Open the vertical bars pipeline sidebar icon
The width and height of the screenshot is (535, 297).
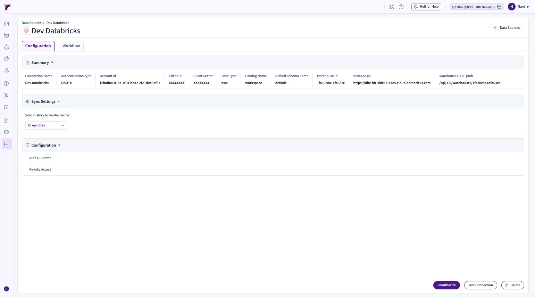6,95
